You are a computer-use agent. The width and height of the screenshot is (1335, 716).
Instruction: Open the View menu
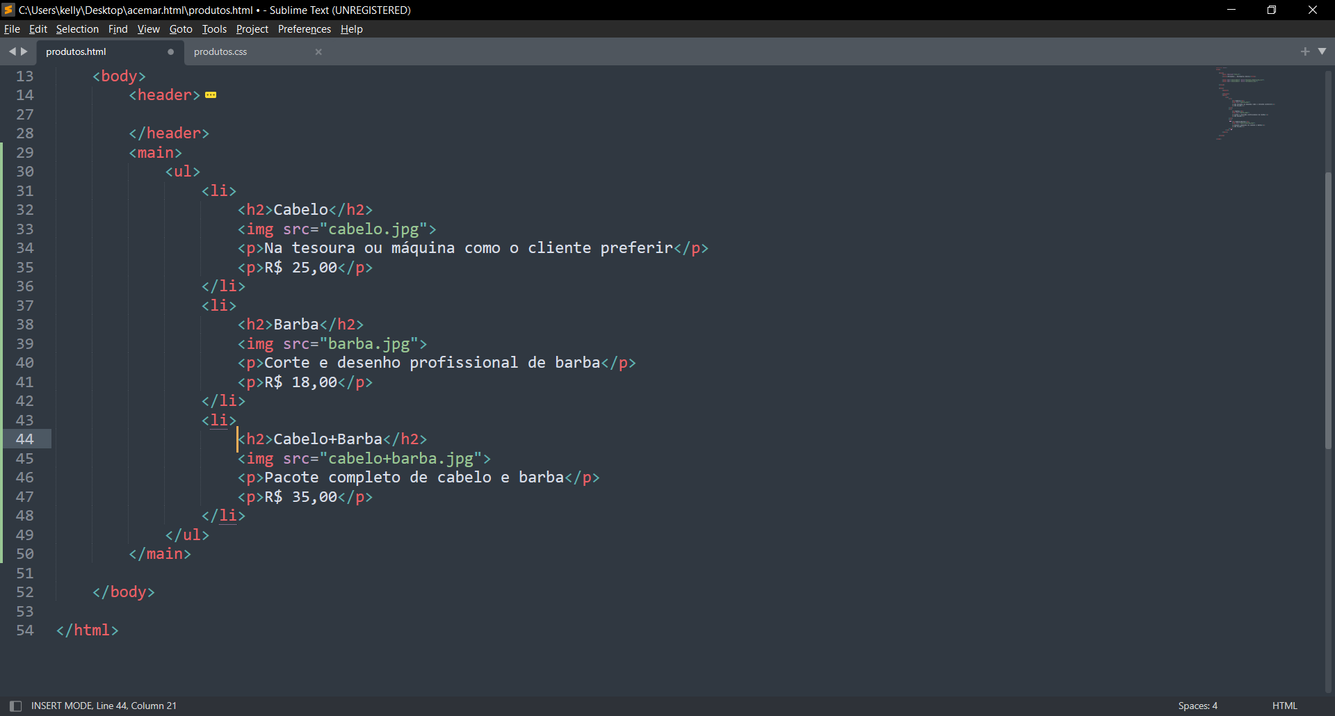(x=148, y=29)
